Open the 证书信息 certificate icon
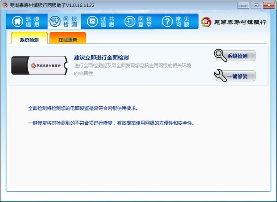Viewport: 277px width, 202px height. [x=92, y=22]
